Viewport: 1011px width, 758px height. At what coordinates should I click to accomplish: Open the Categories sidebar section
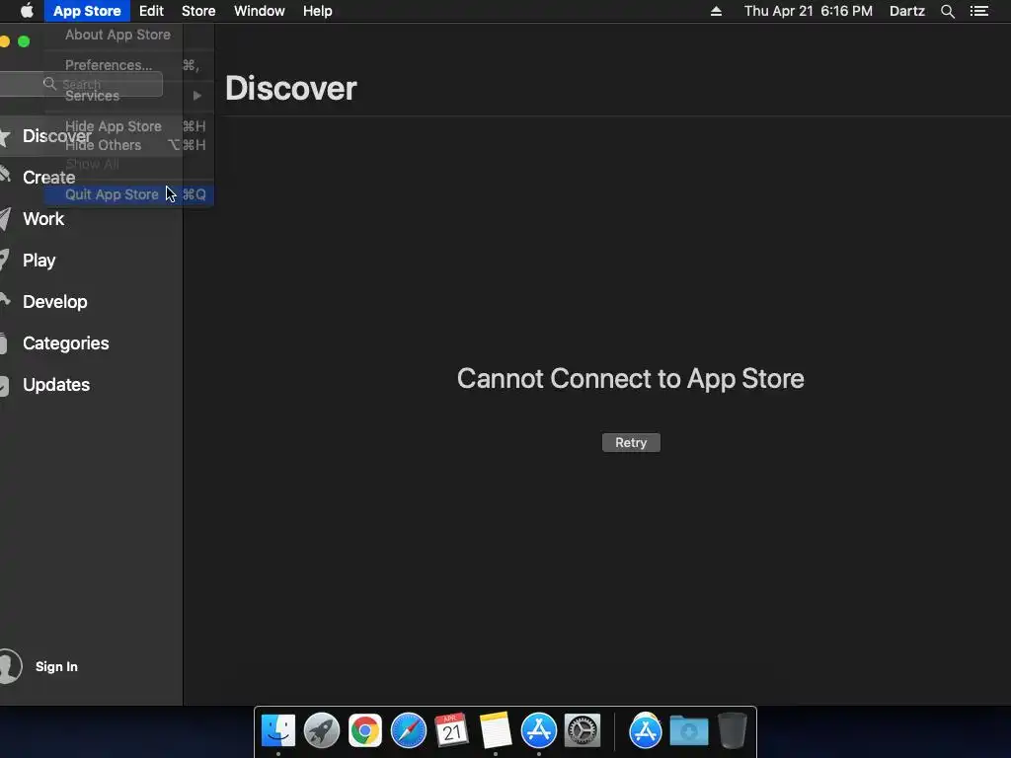pos(66,343)
